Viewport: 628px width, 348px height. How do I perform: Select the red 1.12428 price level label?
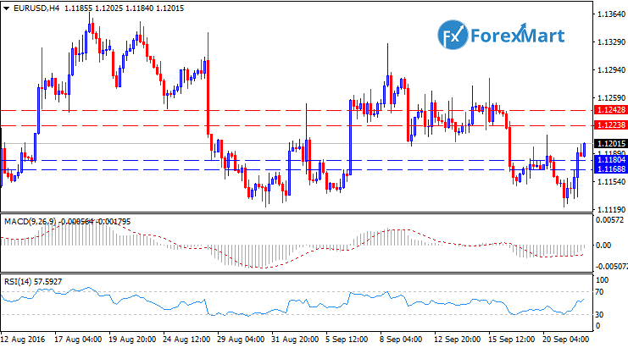(x=610, y=110)
